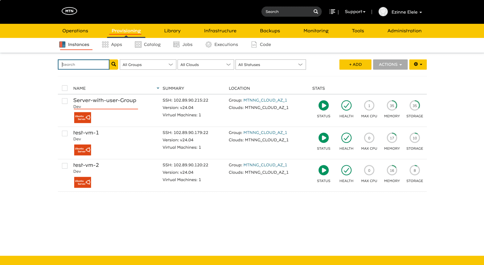Expand the All Groups dropdown
The height and width of the screenshot is (265, 484).
pos(148,64)
